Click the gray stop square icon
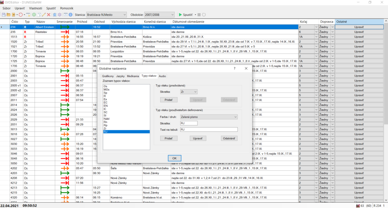 (199, 15)
